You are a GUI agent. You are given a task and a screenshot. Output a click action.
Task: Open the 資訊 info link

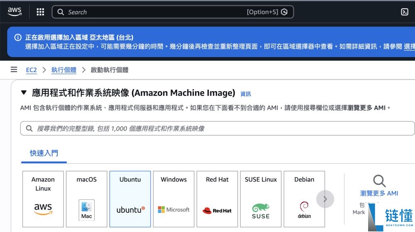coord(246,94)
